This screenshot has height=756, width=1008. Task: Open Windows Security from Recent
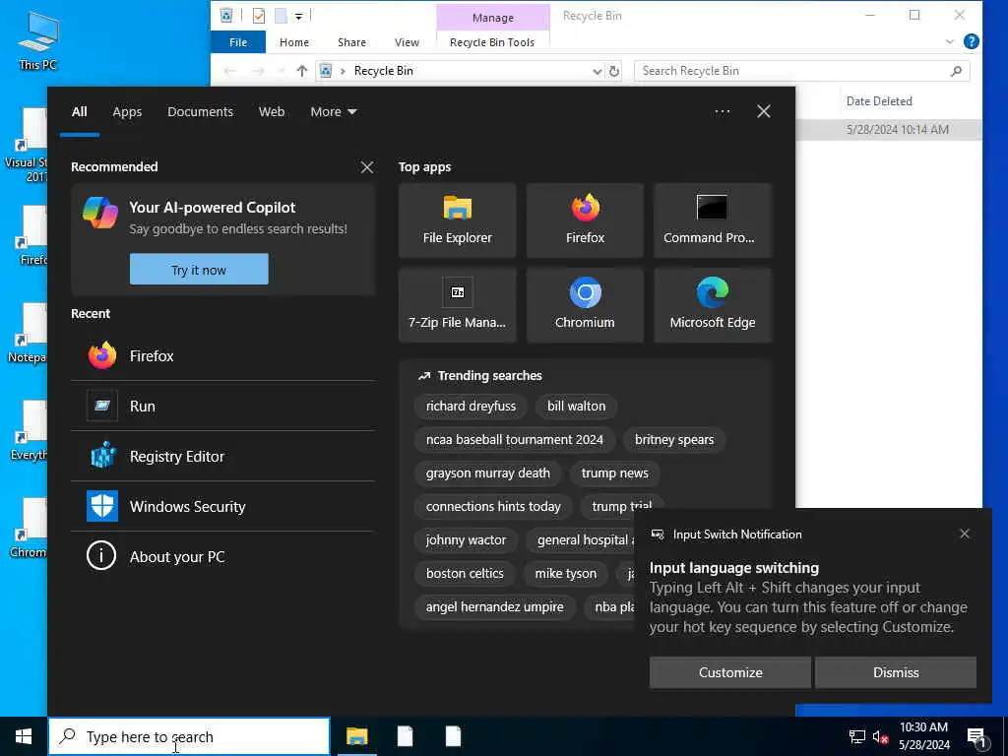pyautogui.click(x=223, y=507)
